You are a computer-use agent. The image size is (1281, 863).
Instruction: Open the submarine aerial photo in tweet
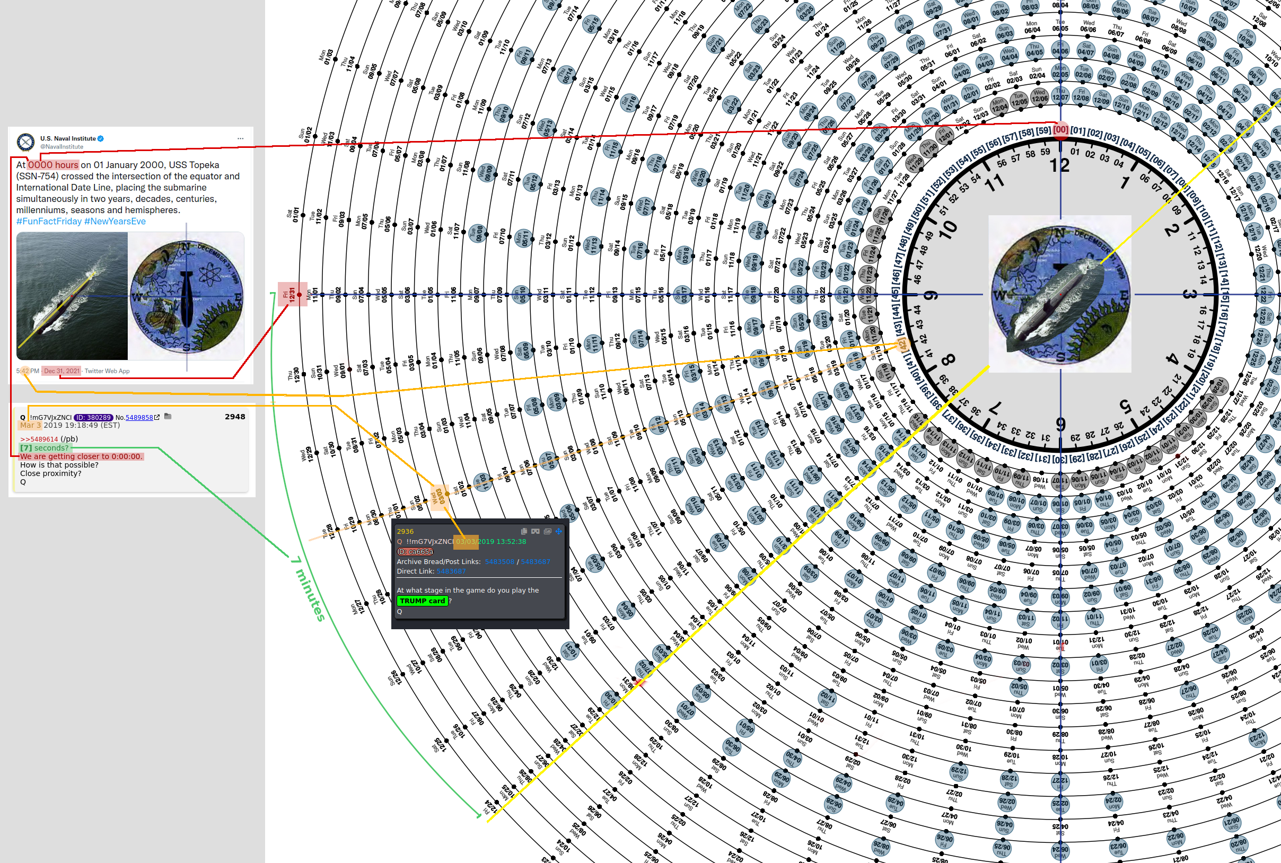coord(72,296)
